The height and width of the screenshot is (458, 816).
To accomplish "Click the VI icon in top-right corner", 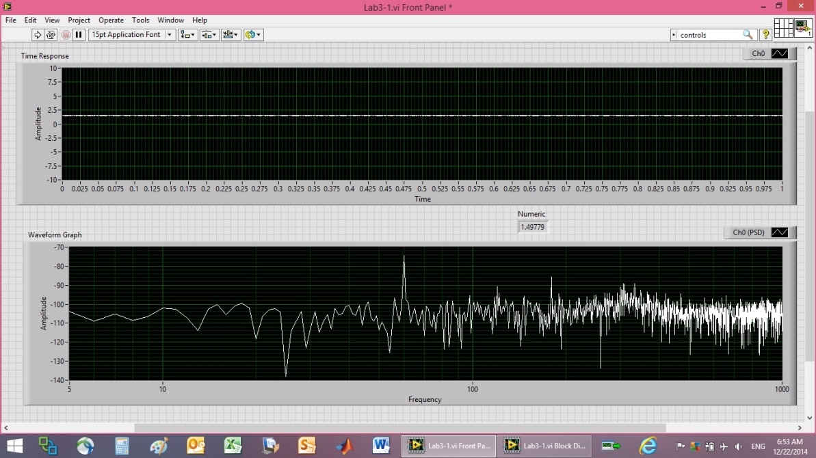I will pos(804,28).
